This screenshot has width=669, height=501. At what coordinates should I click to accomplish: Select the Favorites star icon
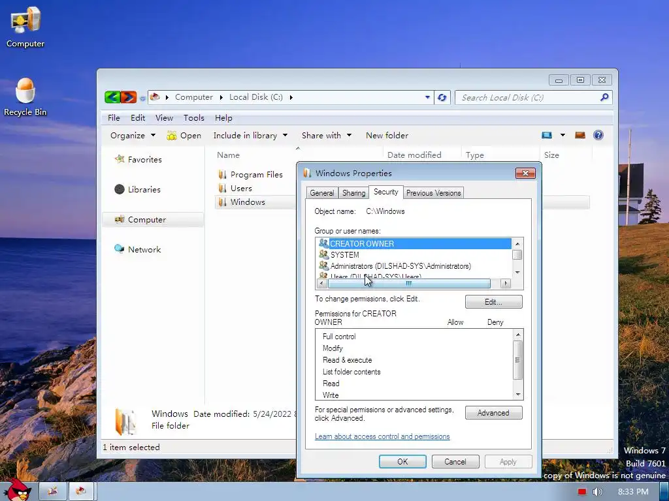[x=120, y=159]
